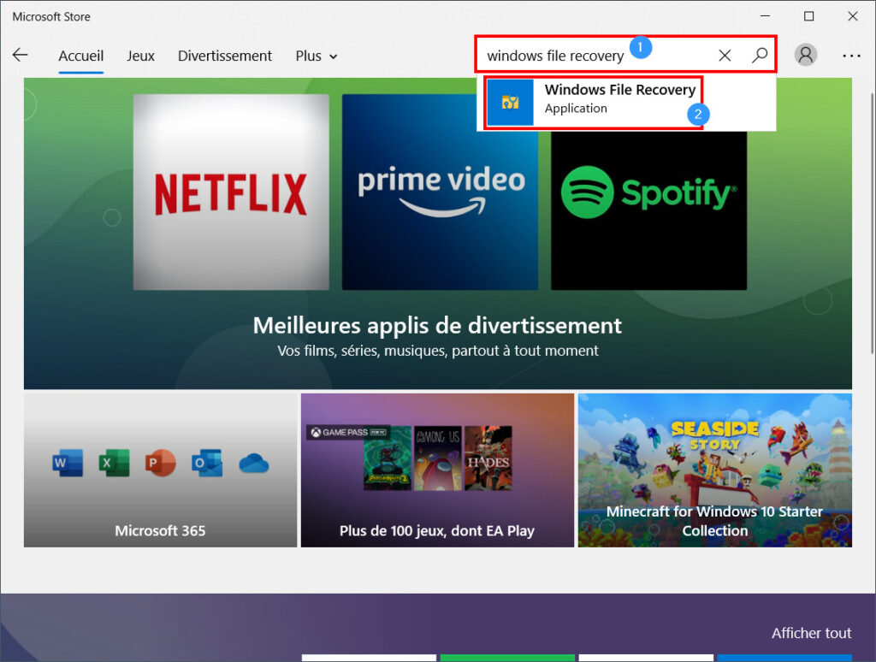876x662 pixels.
Task: Click the Word icon in Microsoft 365 card
Action: pyautogui.click(x=68, y=463)
